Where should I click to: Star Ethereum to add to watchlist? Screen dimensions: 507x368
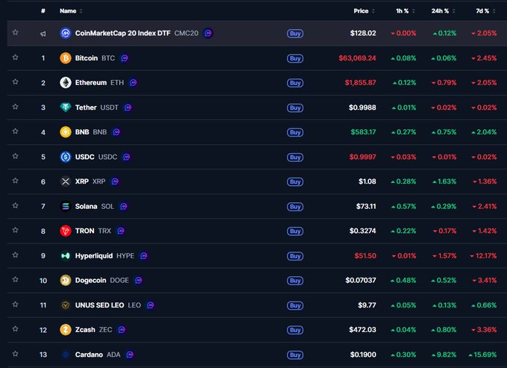[x=15, y=82]
